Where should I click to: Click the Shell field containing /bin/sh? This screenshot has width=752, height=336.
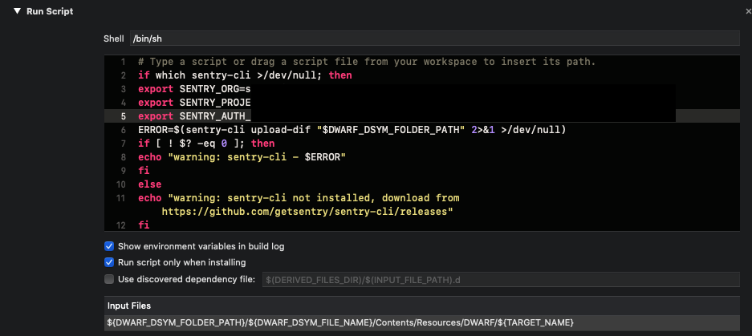tap(434, 38)
